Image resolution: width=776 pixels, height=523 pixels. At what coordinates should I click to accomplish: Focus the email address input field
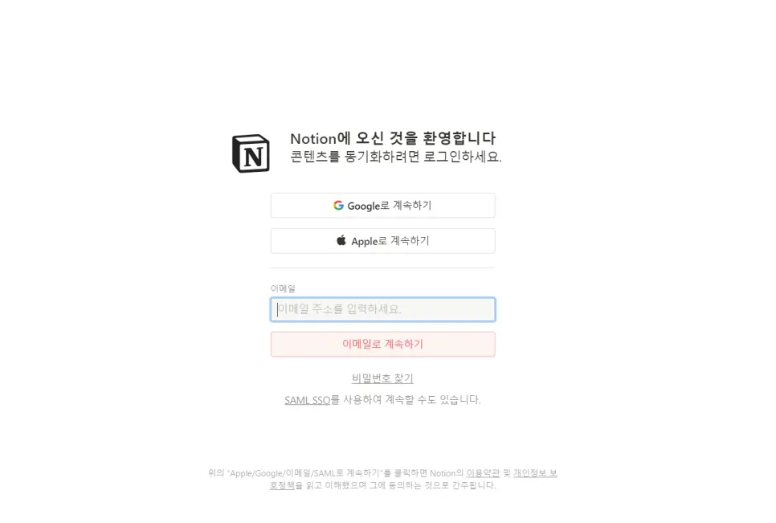click(x=382, y=309)
